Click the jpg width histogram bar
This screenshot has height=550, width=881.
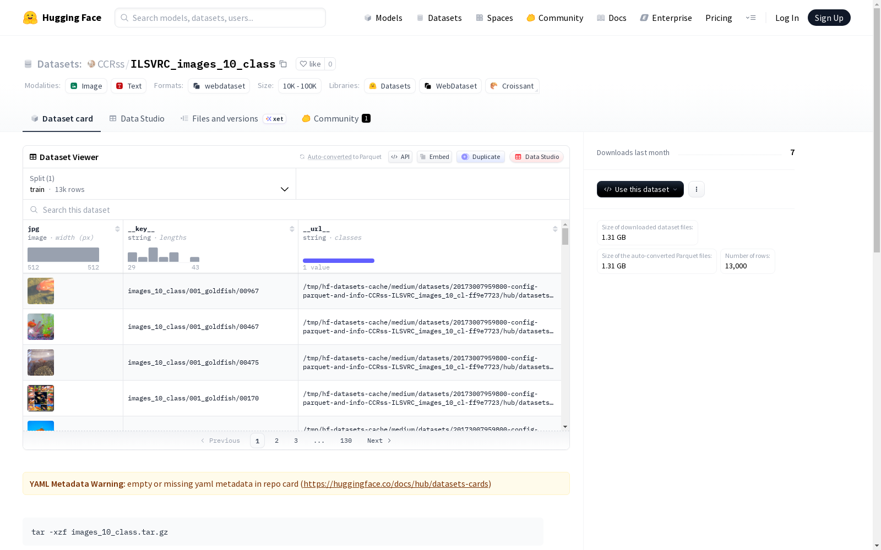63,255
